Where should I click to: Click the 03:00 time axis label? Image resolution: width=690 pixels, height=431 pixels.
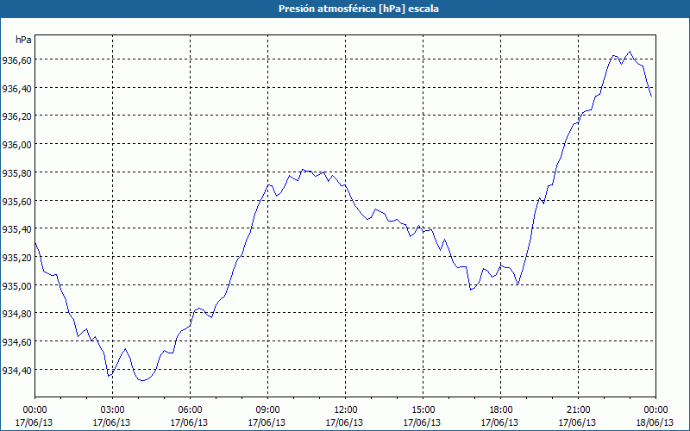point(112,409)
